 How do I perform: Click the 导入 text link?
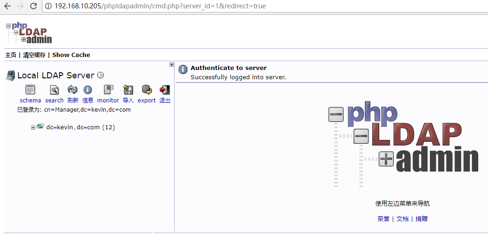pyautogui.click(x=128, y=100)
